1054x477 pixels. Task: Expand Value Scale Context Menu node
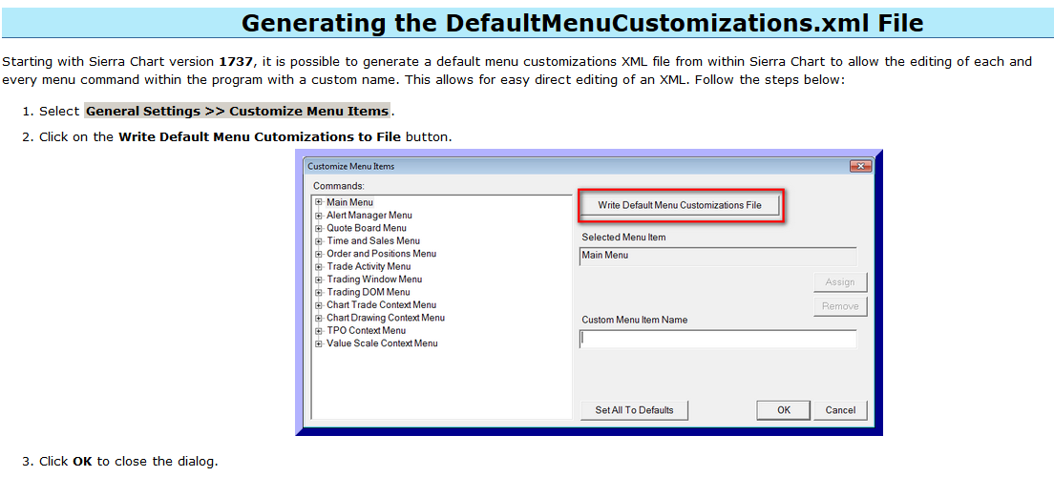(319, 343)
